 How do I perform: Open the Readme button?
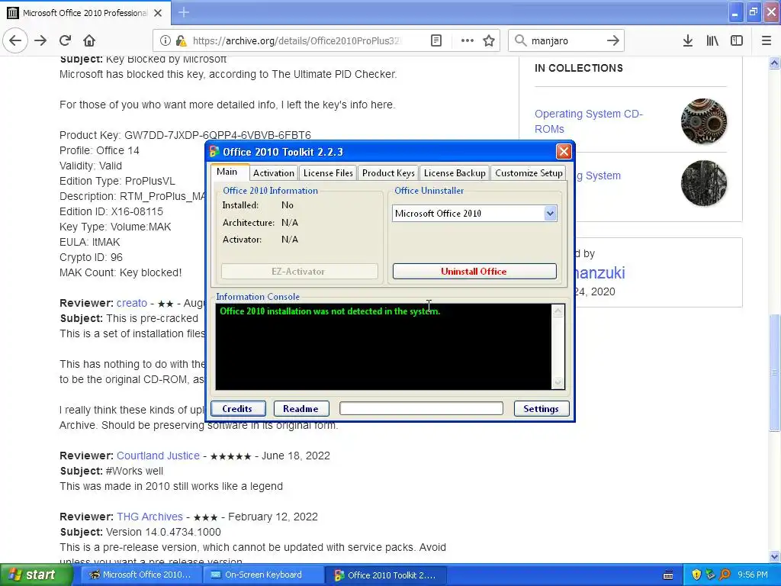[301, 409]
